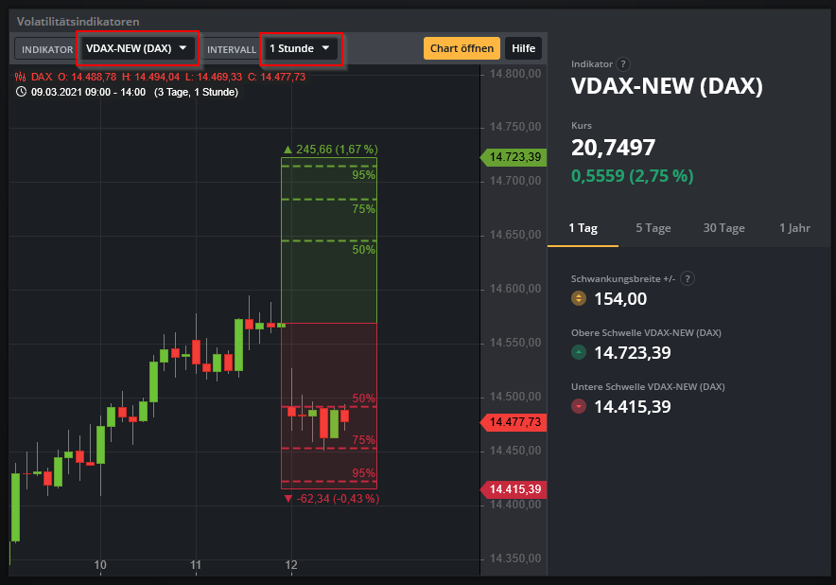Click the green 14.723,39 price axis label
Image resolution: width=836 pixels, height=585 pixels.
514,157
